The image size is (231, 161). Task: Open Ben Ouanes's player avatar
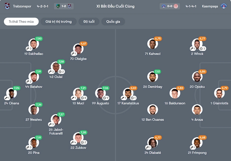point(152,110)
